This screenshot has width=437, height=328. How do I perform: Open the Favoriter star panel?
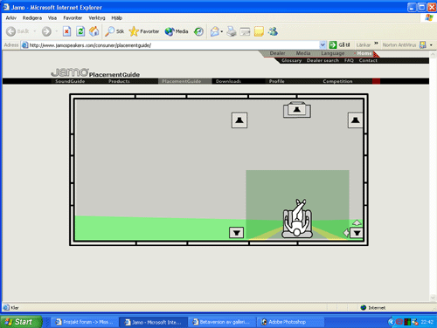pos(144,31)
